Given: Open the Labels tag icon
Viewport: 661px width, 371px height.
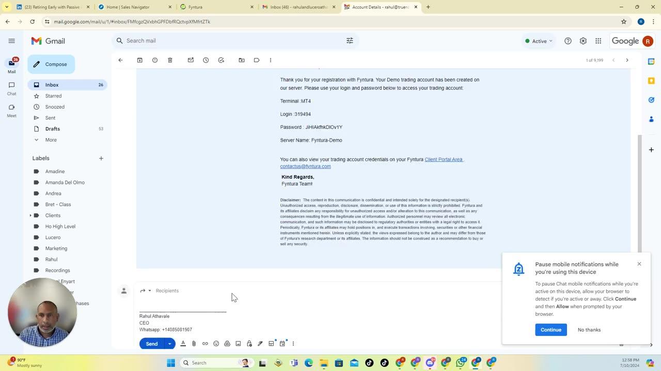Looking at the screenshot, I should click(x=257, y=60).
